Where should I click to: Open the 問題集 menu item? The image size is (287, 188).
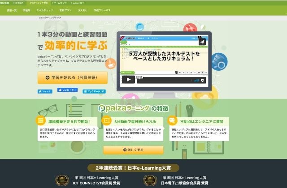pos(26,10)
